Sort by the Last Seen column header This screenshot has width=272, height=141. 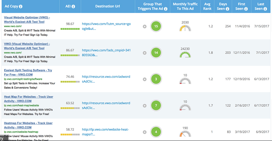pos(261,6)
